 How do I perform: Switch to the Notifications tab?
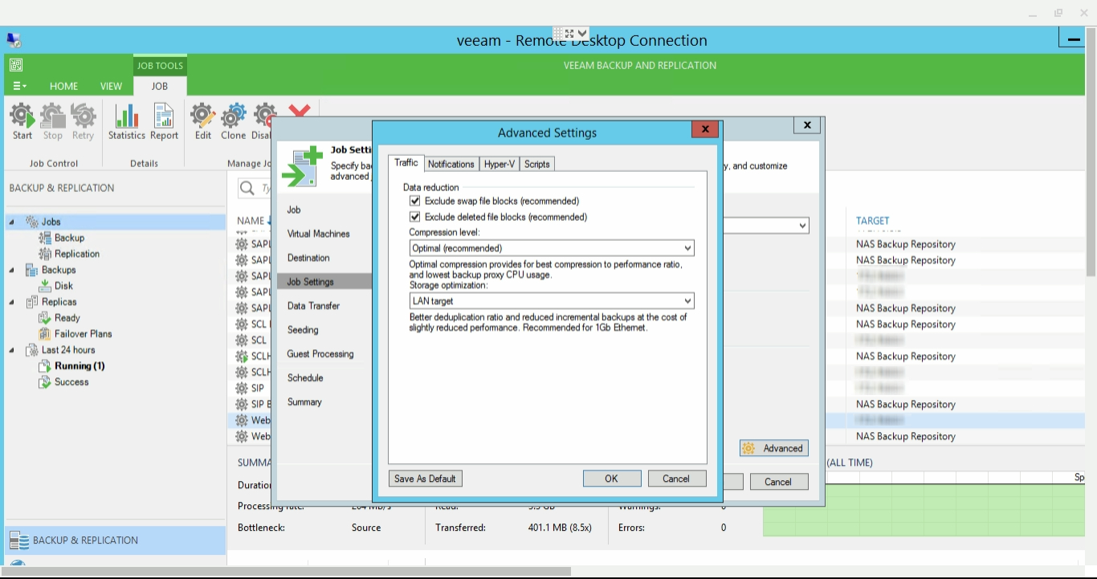click(x=451, y=164)
